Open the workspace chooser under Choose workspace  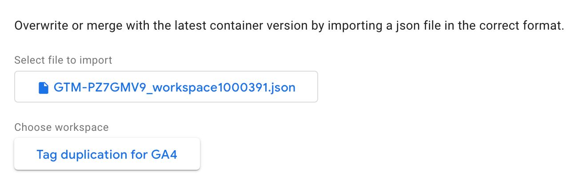tap(107, 154)
